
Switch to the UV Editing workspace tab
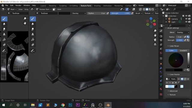[x=73, y=6]
